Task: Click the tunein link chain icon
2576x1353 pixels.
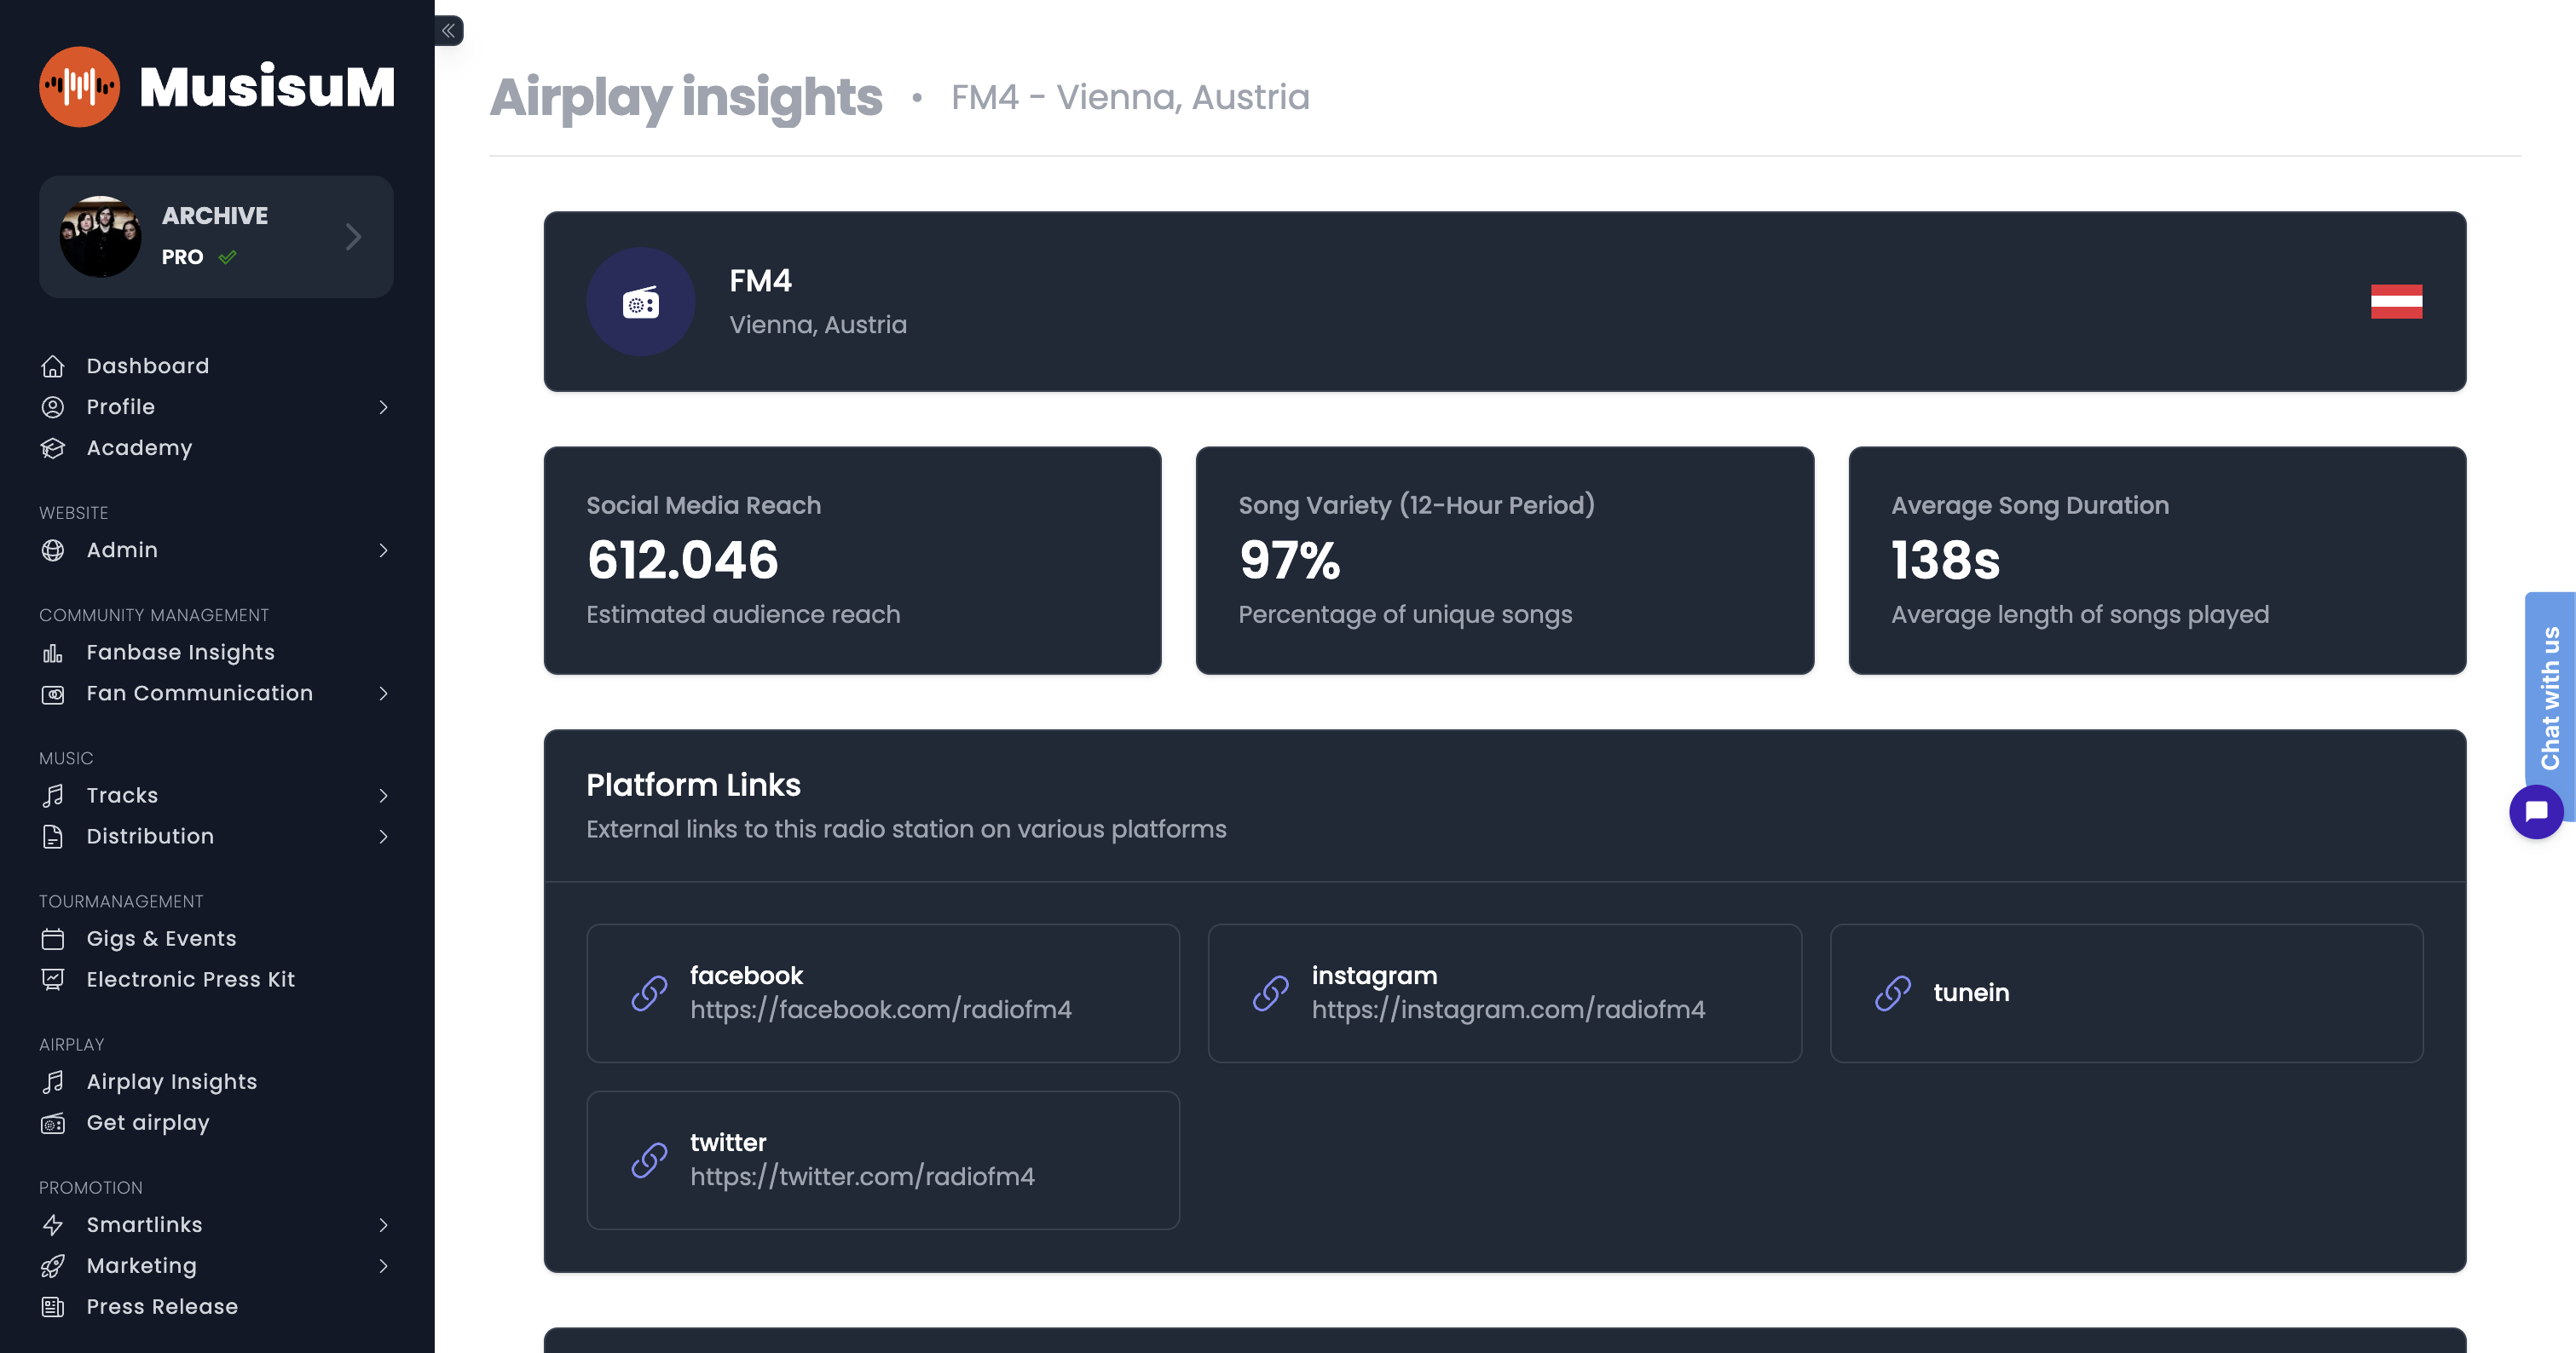Action: [1892, 993]
